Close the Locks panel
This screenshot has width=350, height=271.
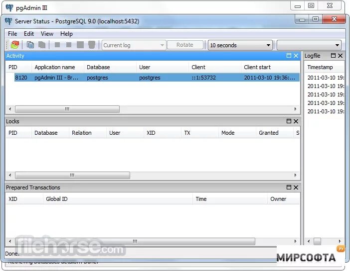point(296,121)
